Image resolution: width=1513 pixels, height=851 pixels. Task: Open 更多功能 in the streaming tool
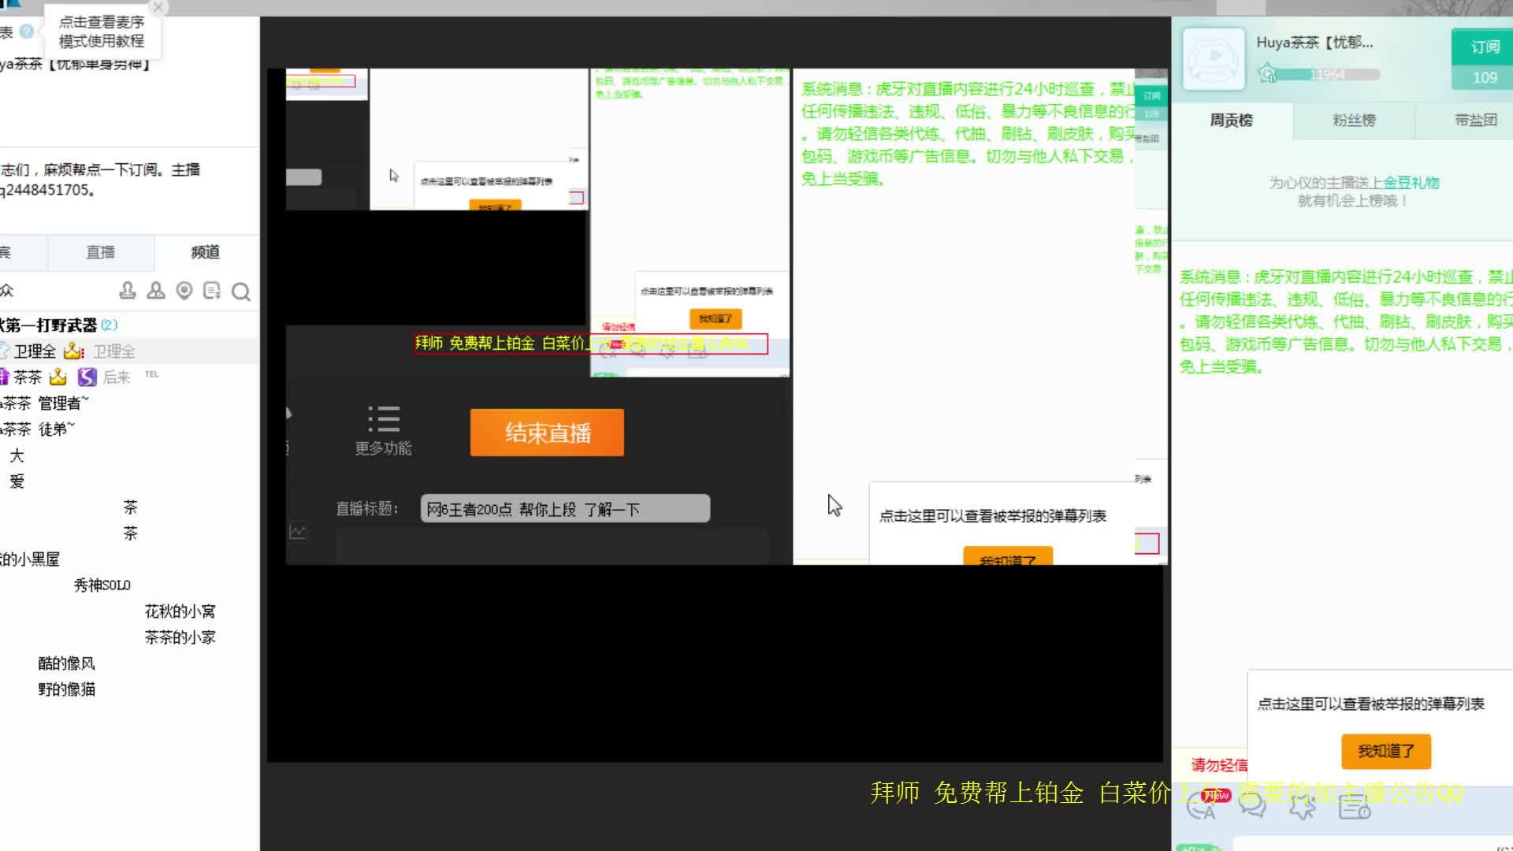click(385, 429)
